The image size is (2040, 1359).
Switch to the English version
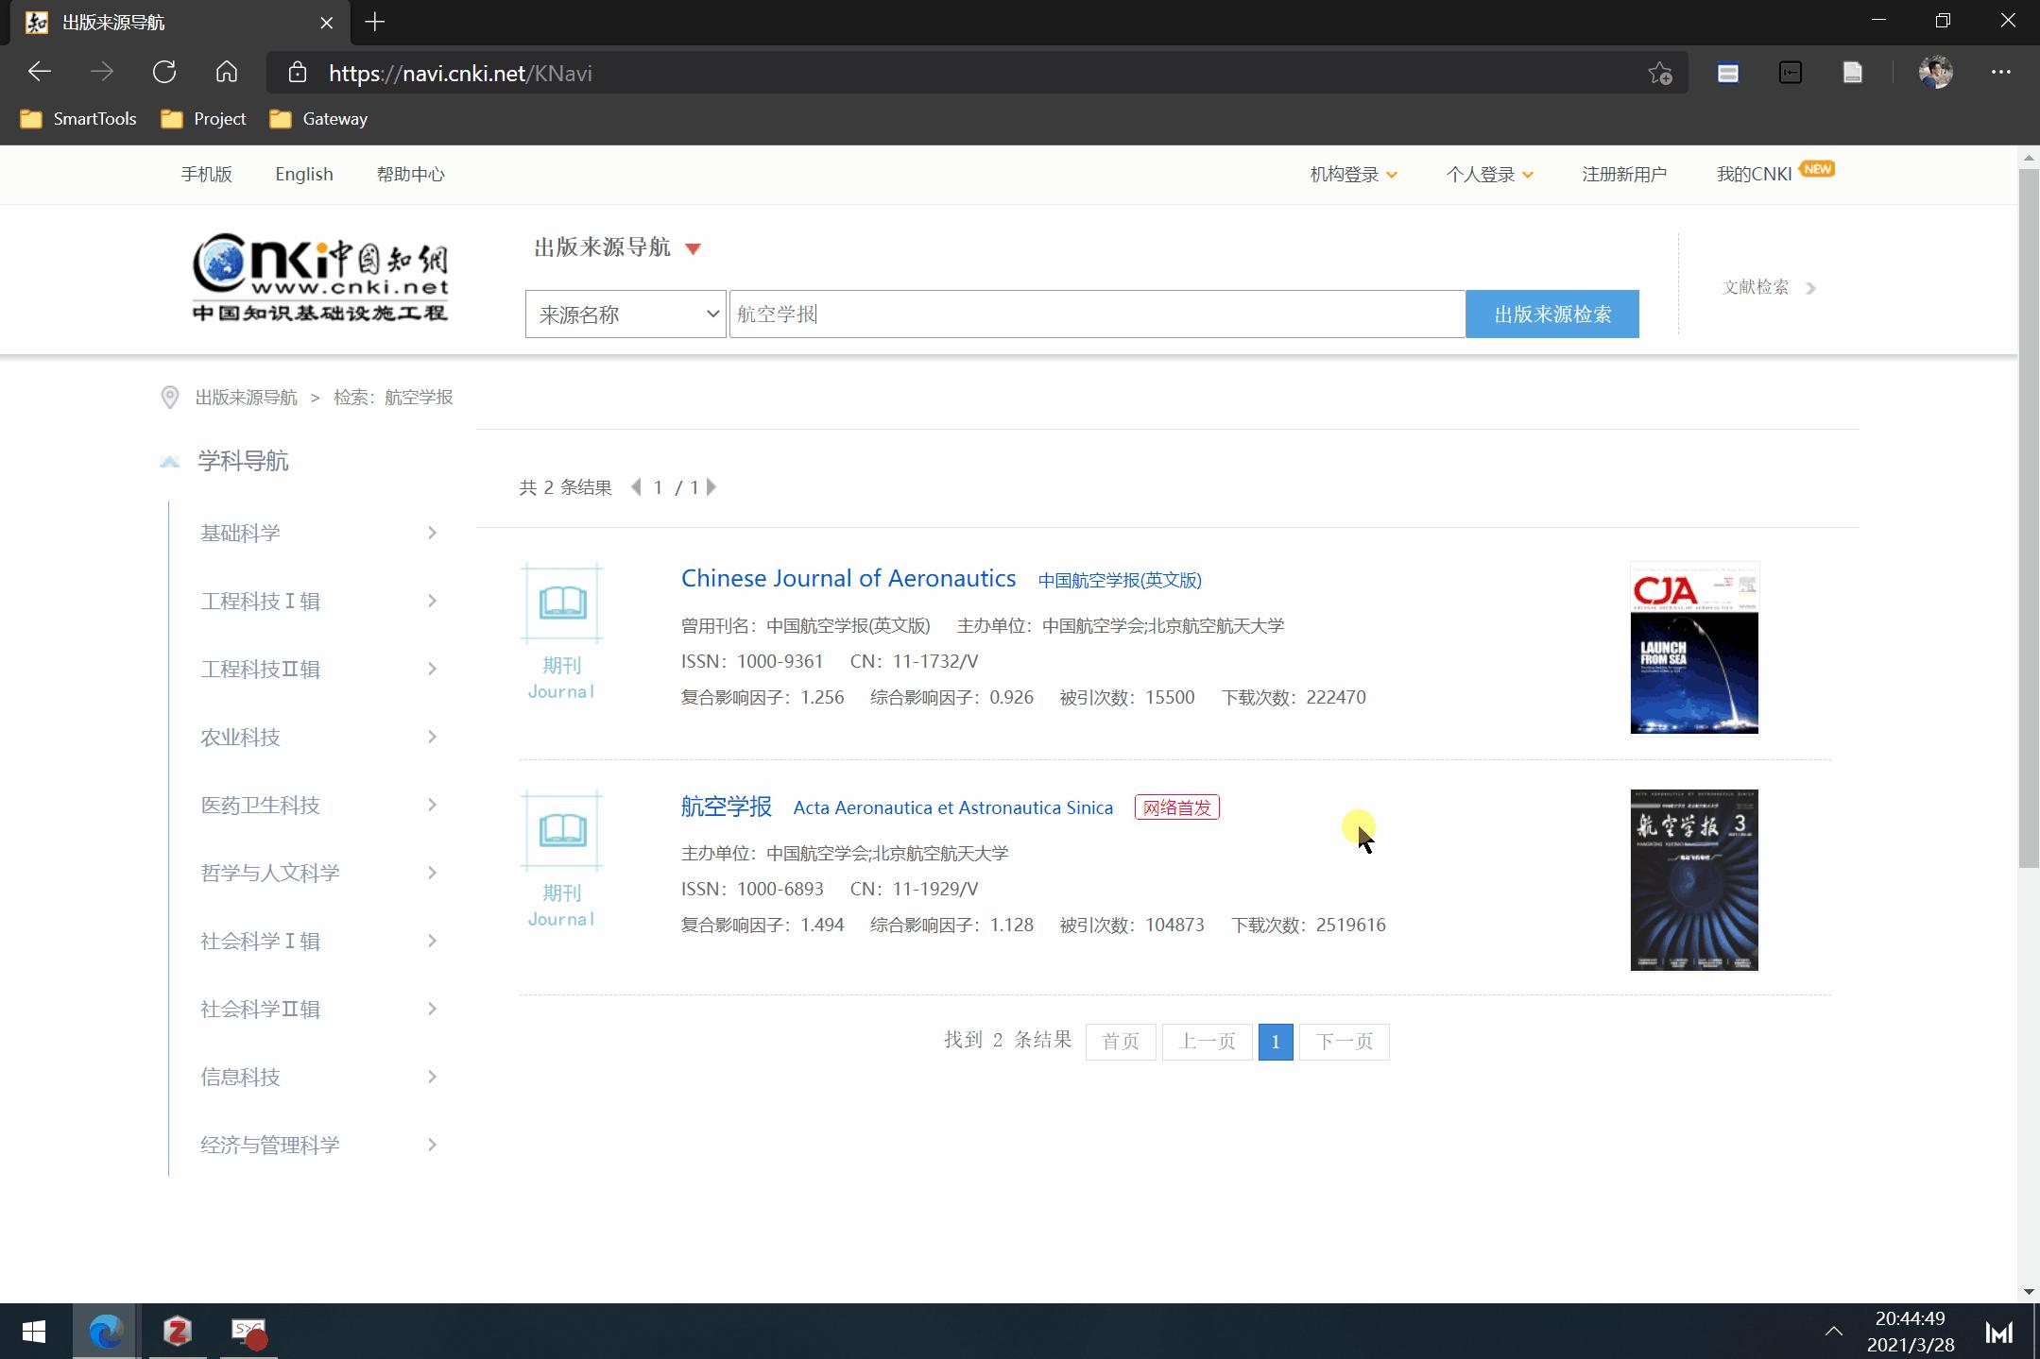tap(303, 174)
